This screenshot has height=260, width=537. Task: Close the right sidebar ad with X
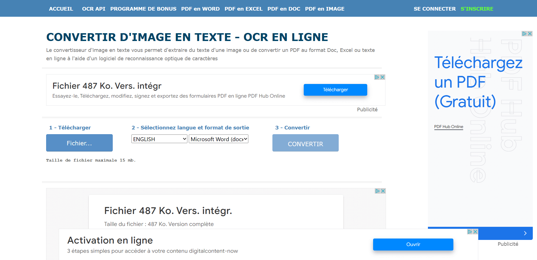[530, 34]
